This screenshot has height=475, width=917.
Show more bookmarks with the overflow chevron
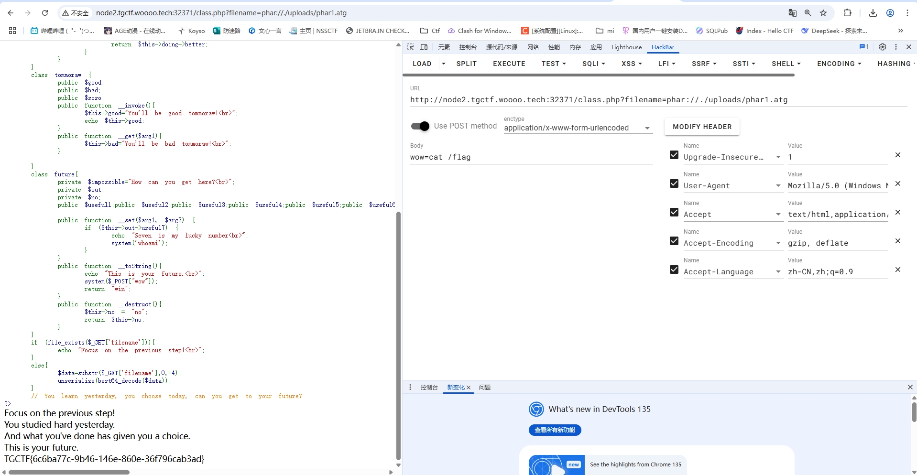[x=901, y=31]
